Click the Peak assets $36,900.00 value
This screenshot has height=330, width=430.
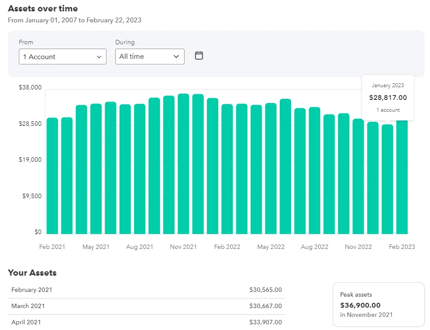coord(360,305)
